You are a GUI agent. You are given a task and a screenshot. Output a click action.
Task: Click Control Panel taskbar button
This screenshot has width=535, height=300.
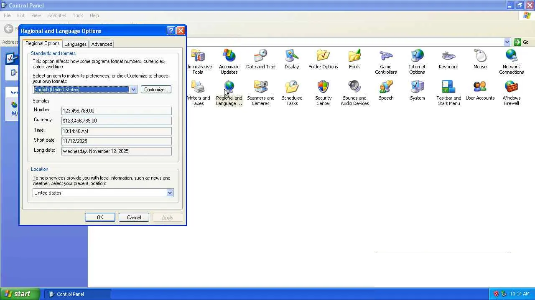point(78,294)
